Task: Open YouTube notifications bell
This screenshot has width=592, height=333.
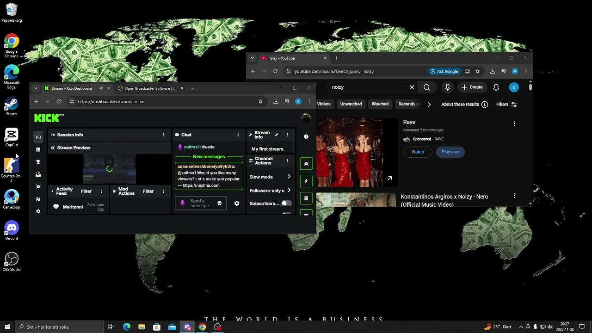Action: click(x=496, y=87)
